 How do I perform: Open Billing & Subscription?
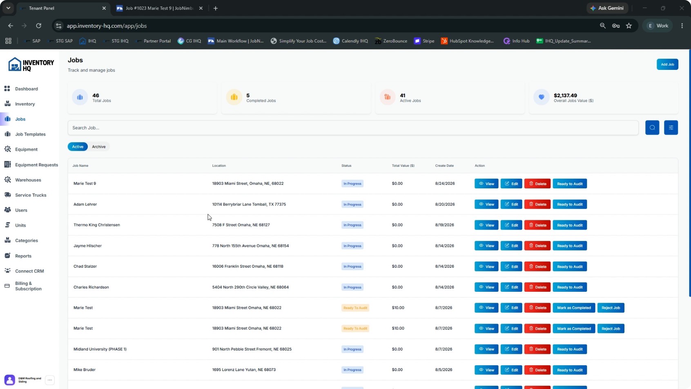point(28,286)
